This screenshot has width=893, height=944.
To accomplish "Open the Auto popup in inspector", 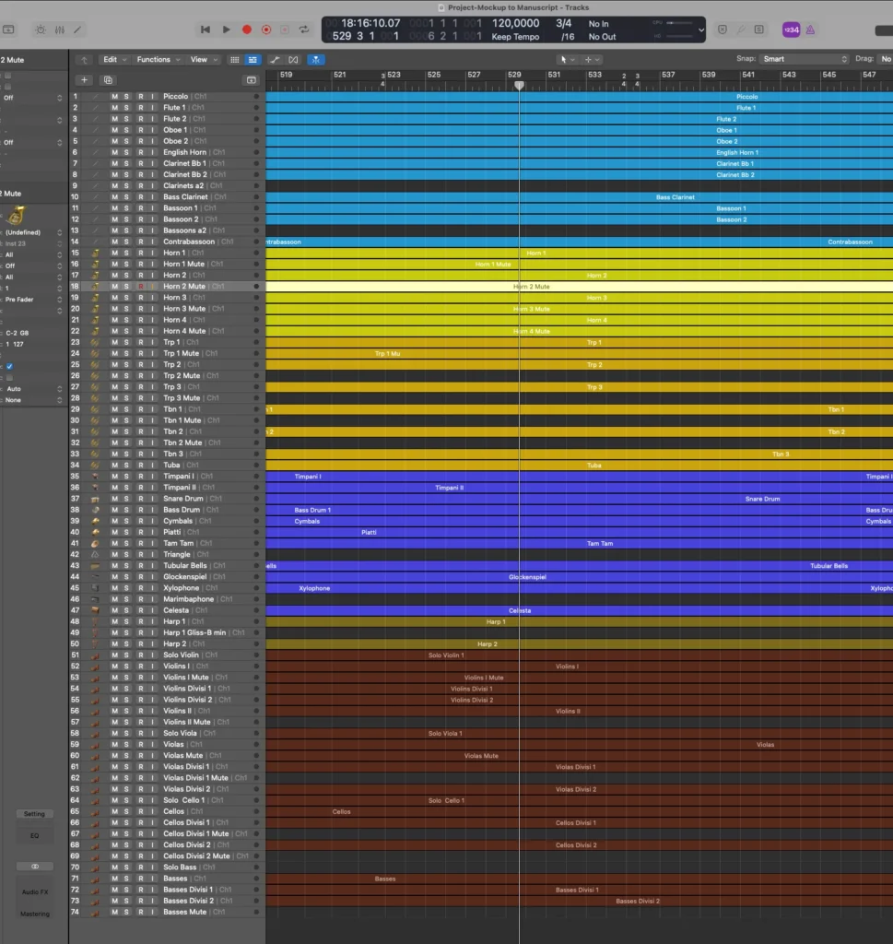I will [33, 389].
